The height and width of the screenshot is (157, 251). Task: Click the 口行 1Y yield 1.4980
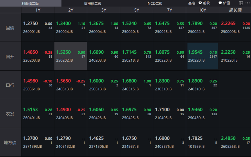(x=30, y=81)
